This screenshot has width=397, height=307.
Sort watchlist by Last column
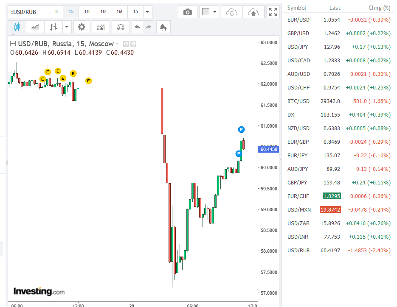pos(335,8)
